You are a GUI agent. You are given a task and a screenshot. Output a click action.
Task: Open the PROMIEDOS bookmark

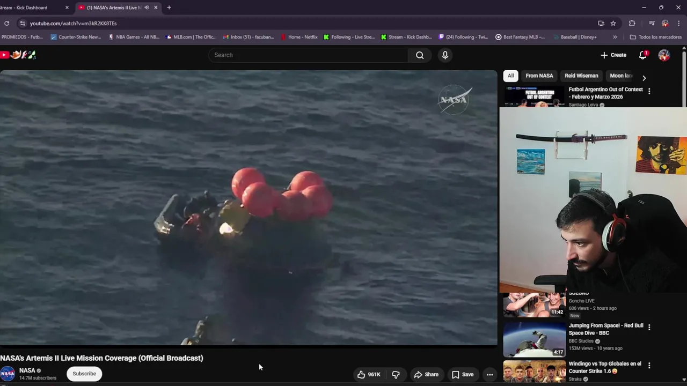(22, 37)
